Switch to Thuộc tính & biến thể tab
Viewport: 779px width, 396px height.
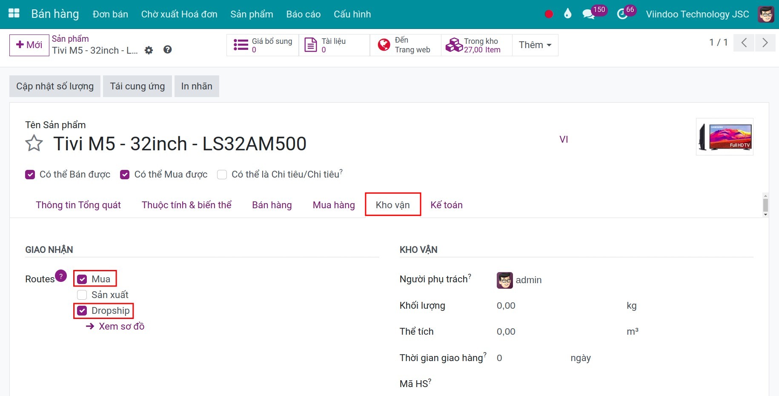186,205
